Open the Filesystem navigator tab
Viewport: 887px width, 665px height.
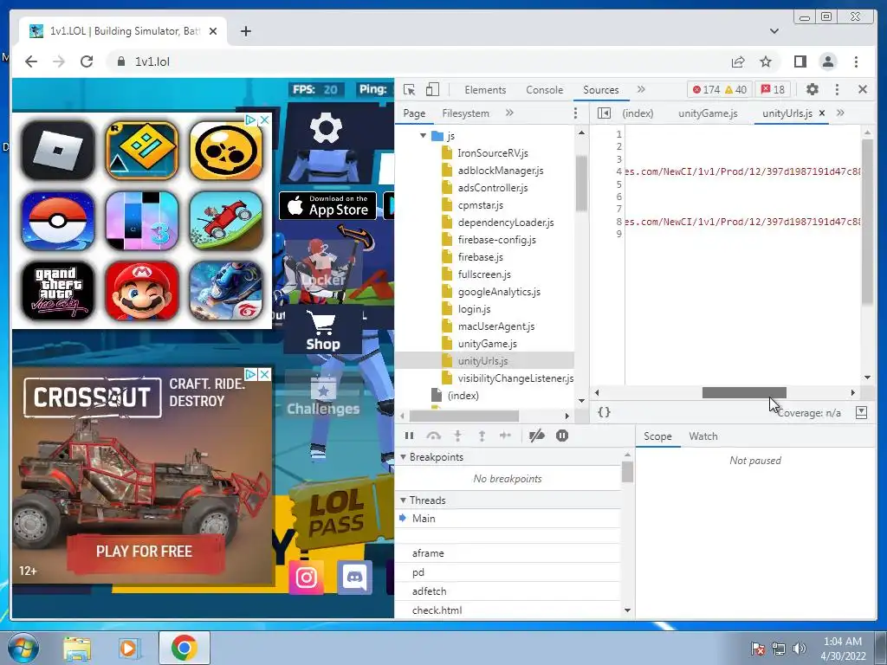tap(465, 113)
